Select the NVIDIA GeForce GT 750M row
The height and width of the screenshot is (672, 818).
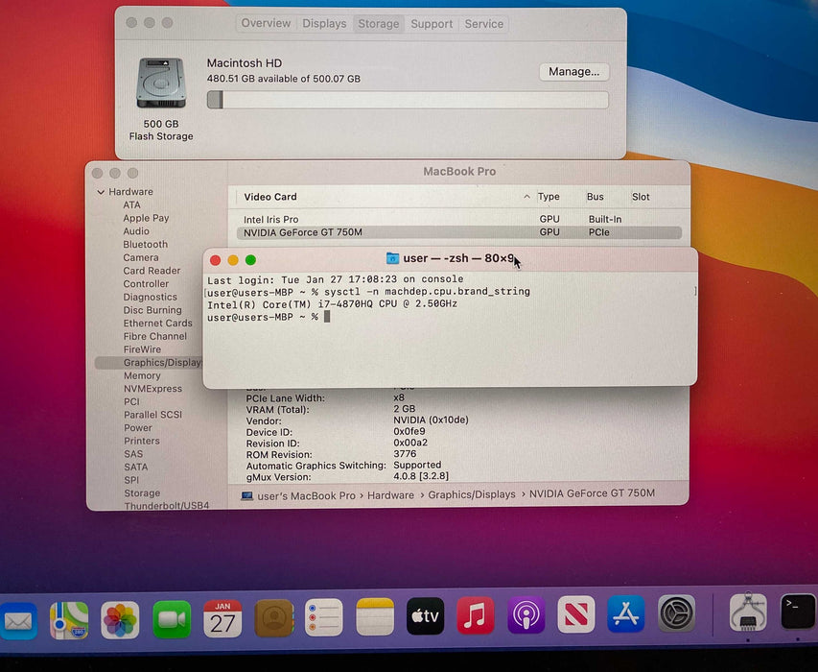tap(459, 232)
